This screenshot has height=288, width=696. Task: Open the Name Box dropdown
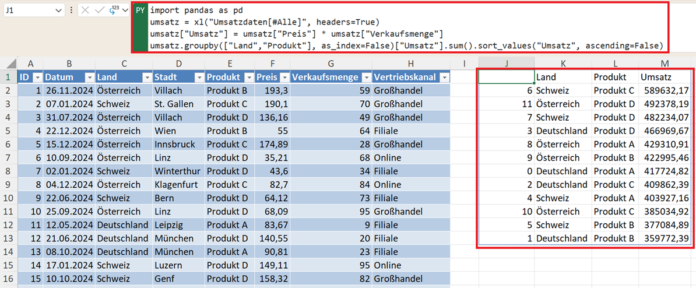point(58,10)
